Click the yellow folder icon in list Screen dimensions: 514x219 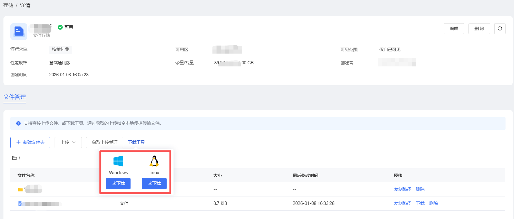(x=20, y=190)
